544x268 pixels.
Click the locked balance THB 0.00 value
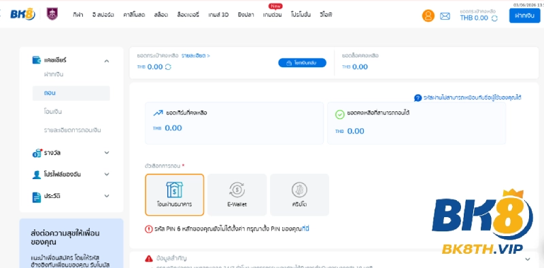(360, 66)
